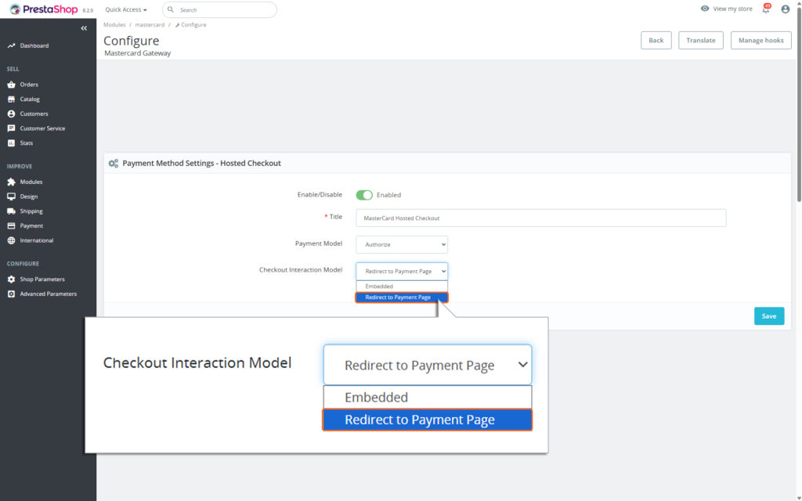Open the Customers section

(11, 114)
